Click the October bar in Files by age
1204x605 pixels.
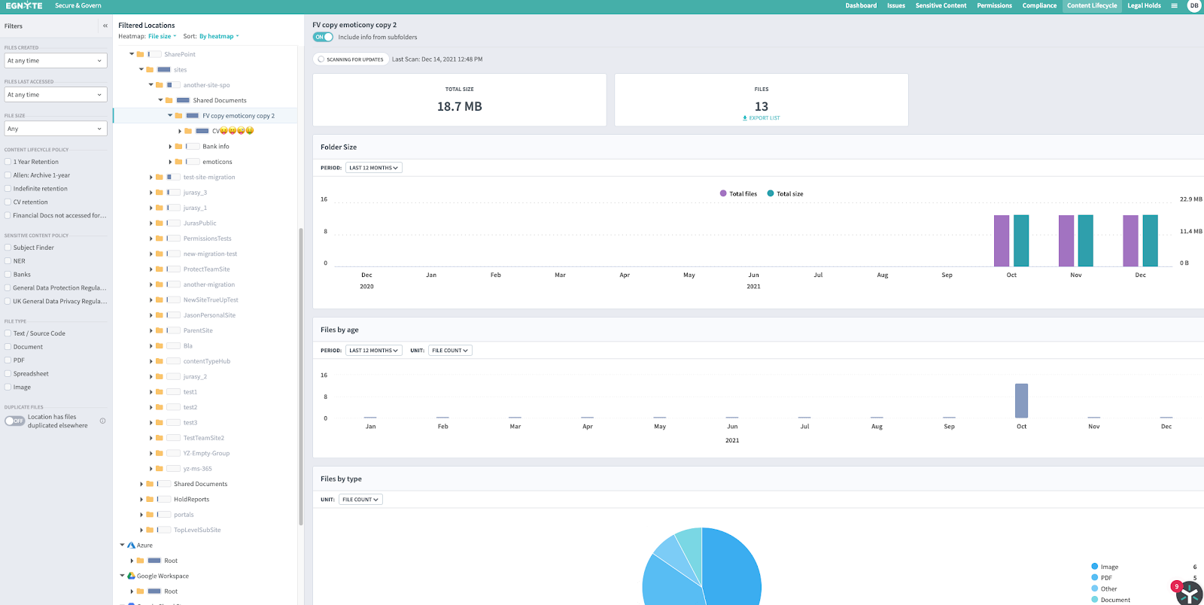coord(1021,400)
